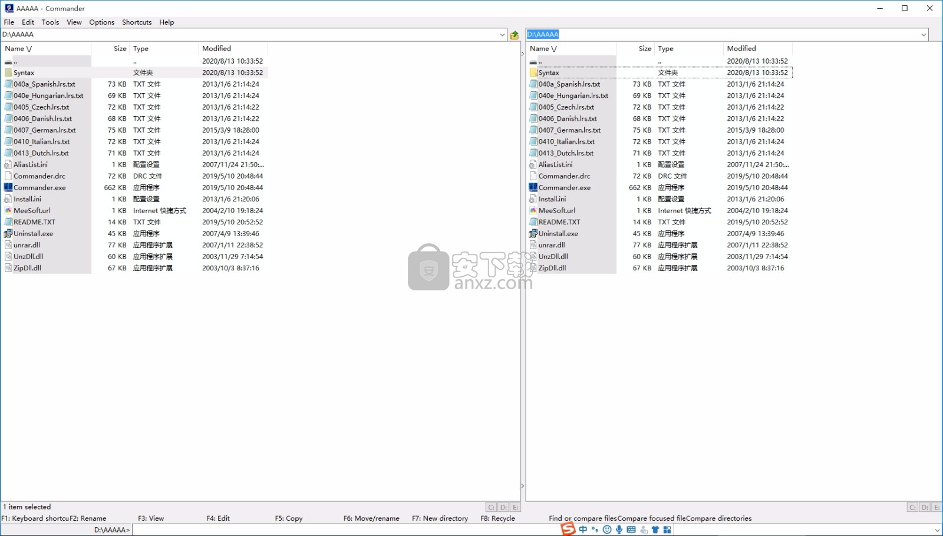Image resolution: width=943 pixels, height=536 pixels.
Task: Click 0407_German.lrs.txt icon in right panel
Action: pyautogui.click(x=533, y=130)
